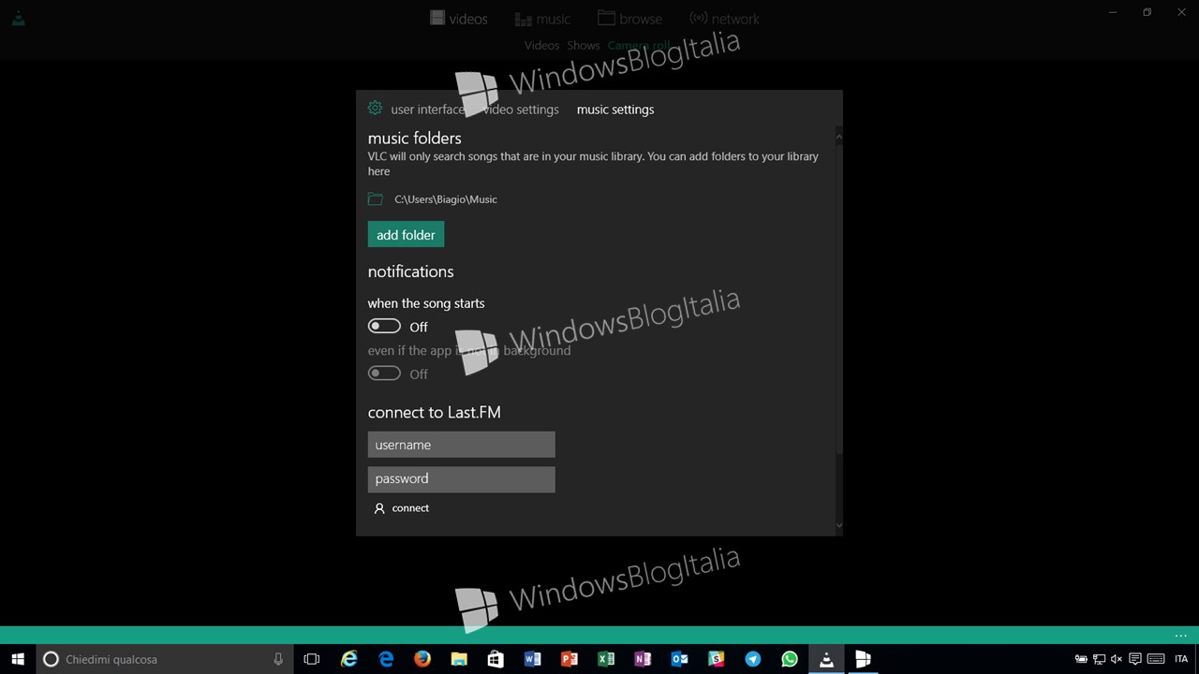Open Excel from the taskbar
Image resolution: width=1199 pixels, height=674 pixels.
(605, 659)
